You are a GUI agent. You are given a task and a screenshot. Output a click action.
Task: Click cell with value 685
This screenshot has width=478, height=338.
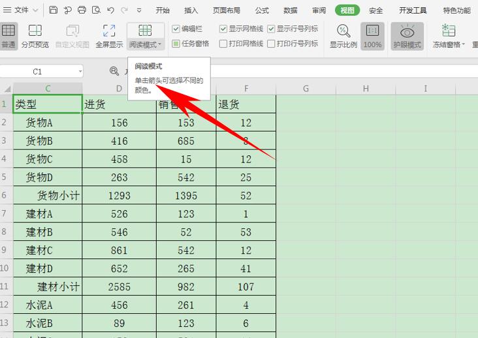click(186, 141)
